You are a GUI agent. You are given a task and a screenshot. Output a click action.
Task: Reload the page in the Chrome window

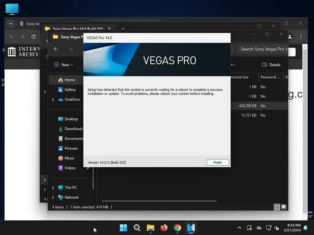[x=33, y=37]
